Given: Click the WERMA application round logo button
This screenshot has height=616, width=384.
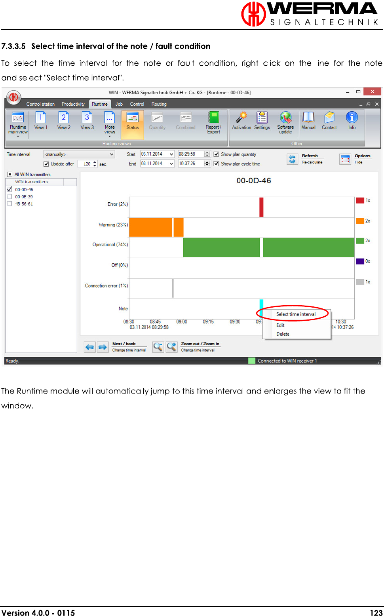Looking at the screenshot, I should tap(13, 97).
